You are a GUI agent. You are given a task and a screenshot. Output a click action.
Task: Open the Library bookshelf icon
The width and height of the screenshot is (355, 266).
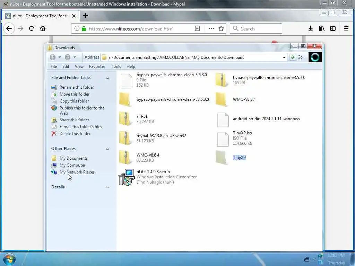point(322,28)
